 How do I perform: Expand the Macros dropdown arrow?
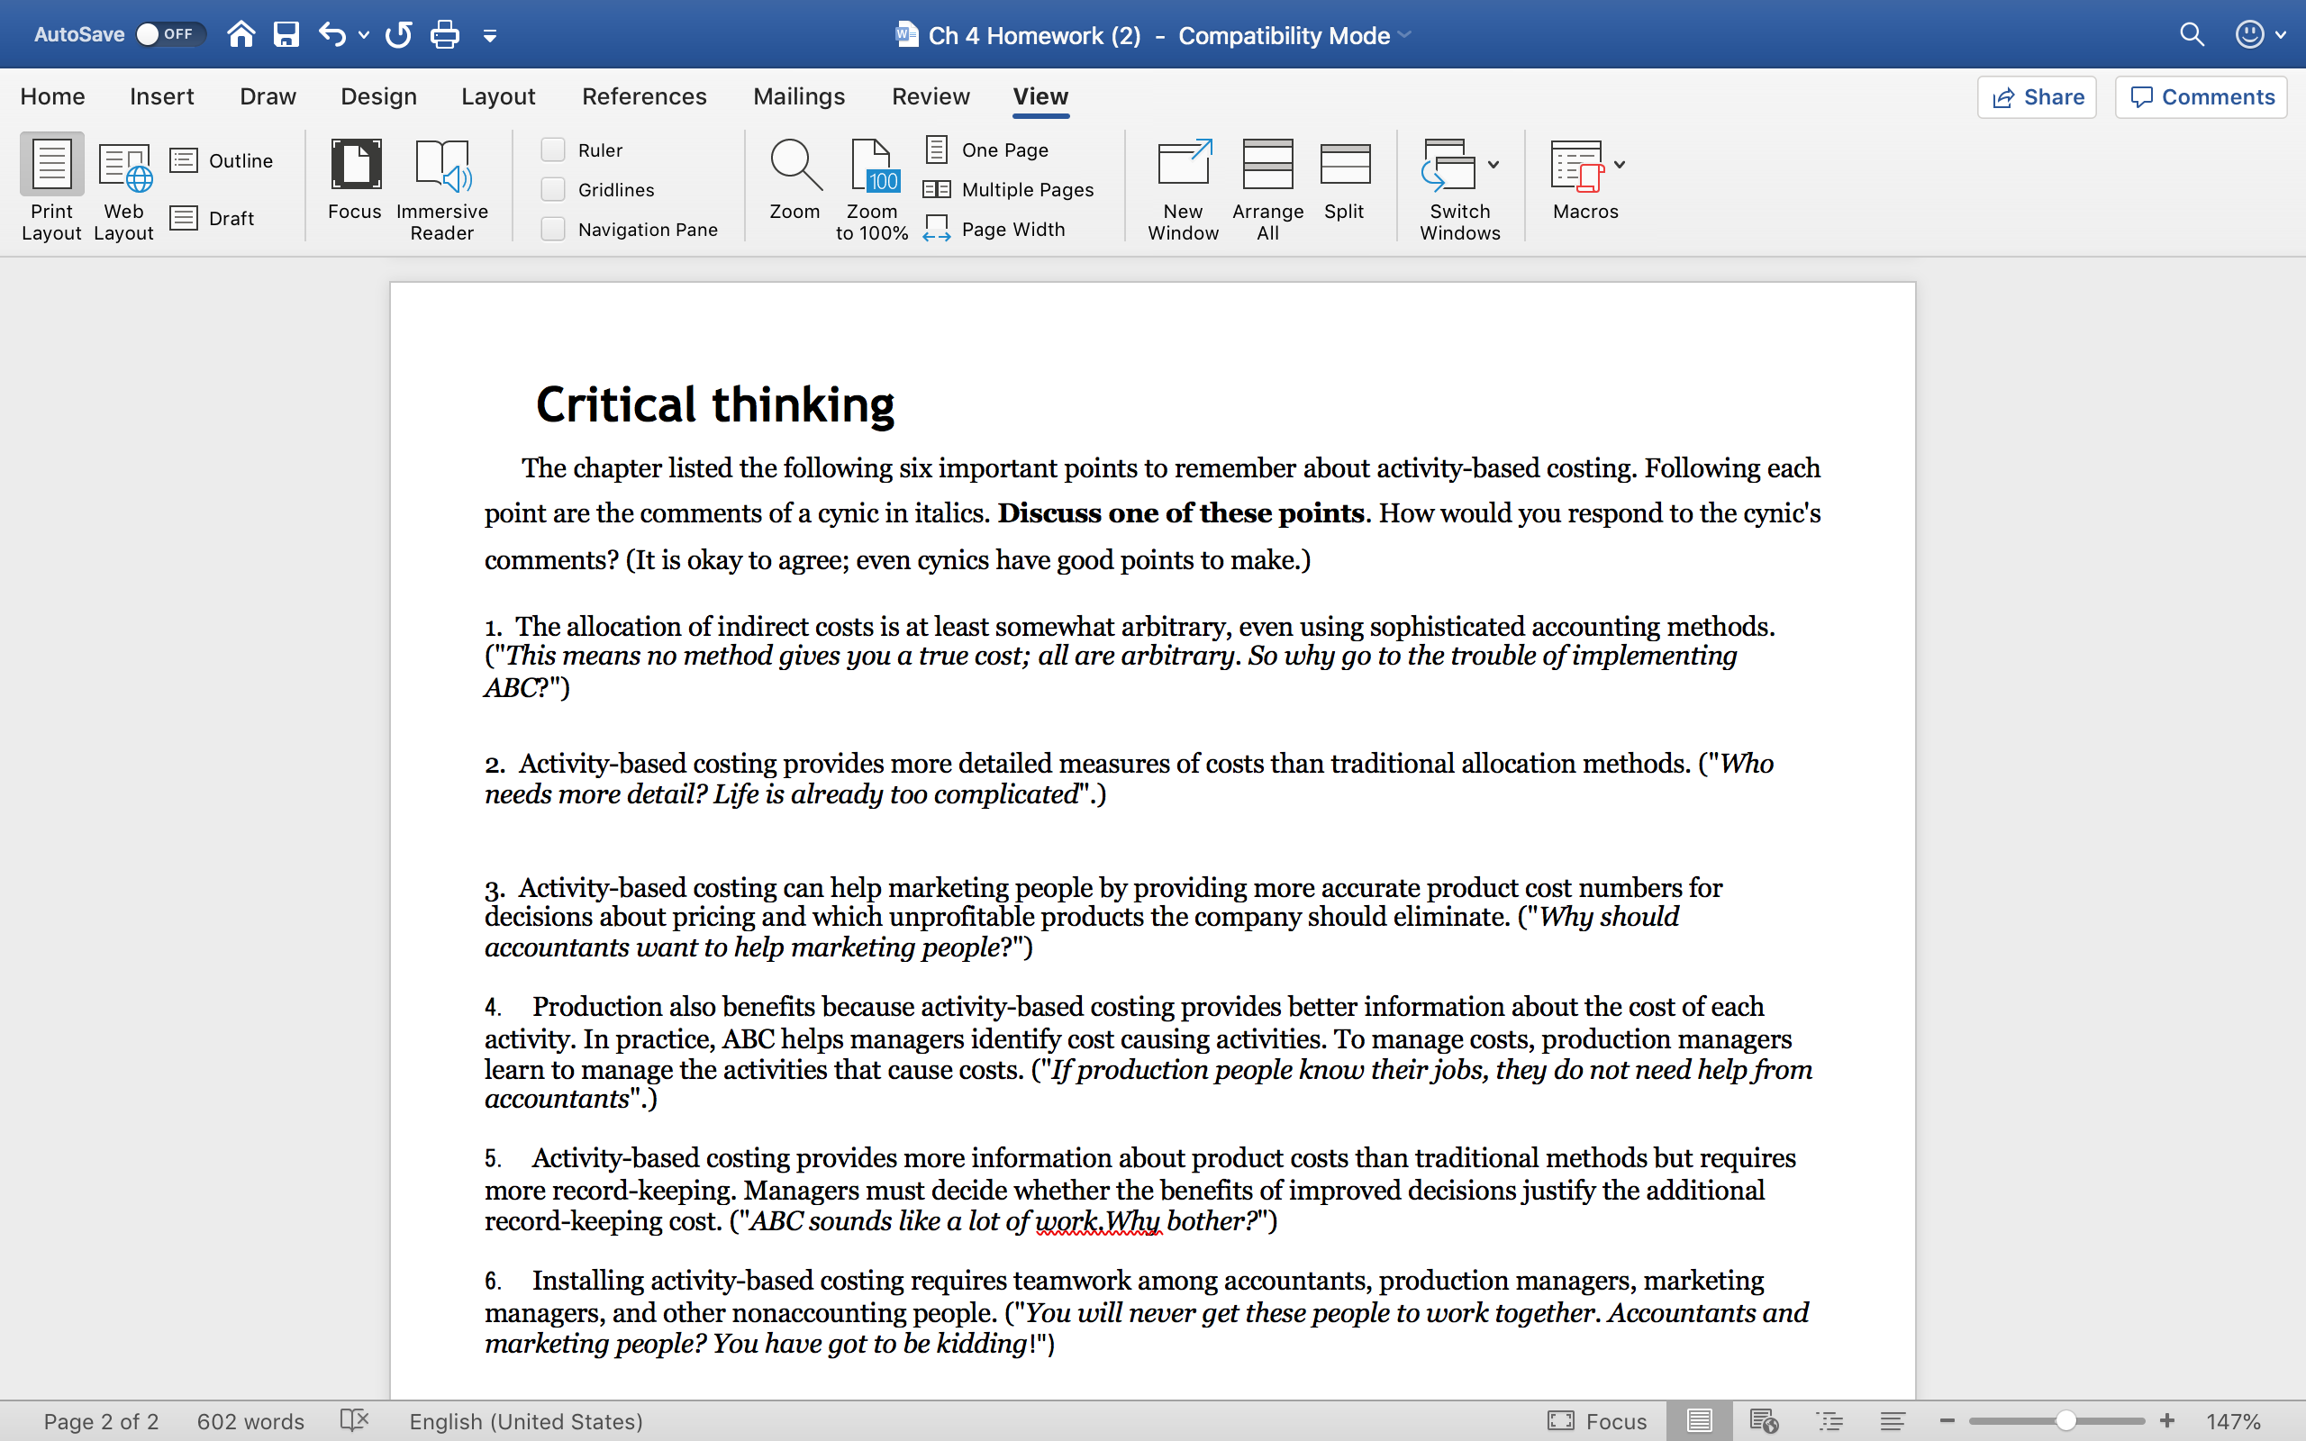point(1620,164)
